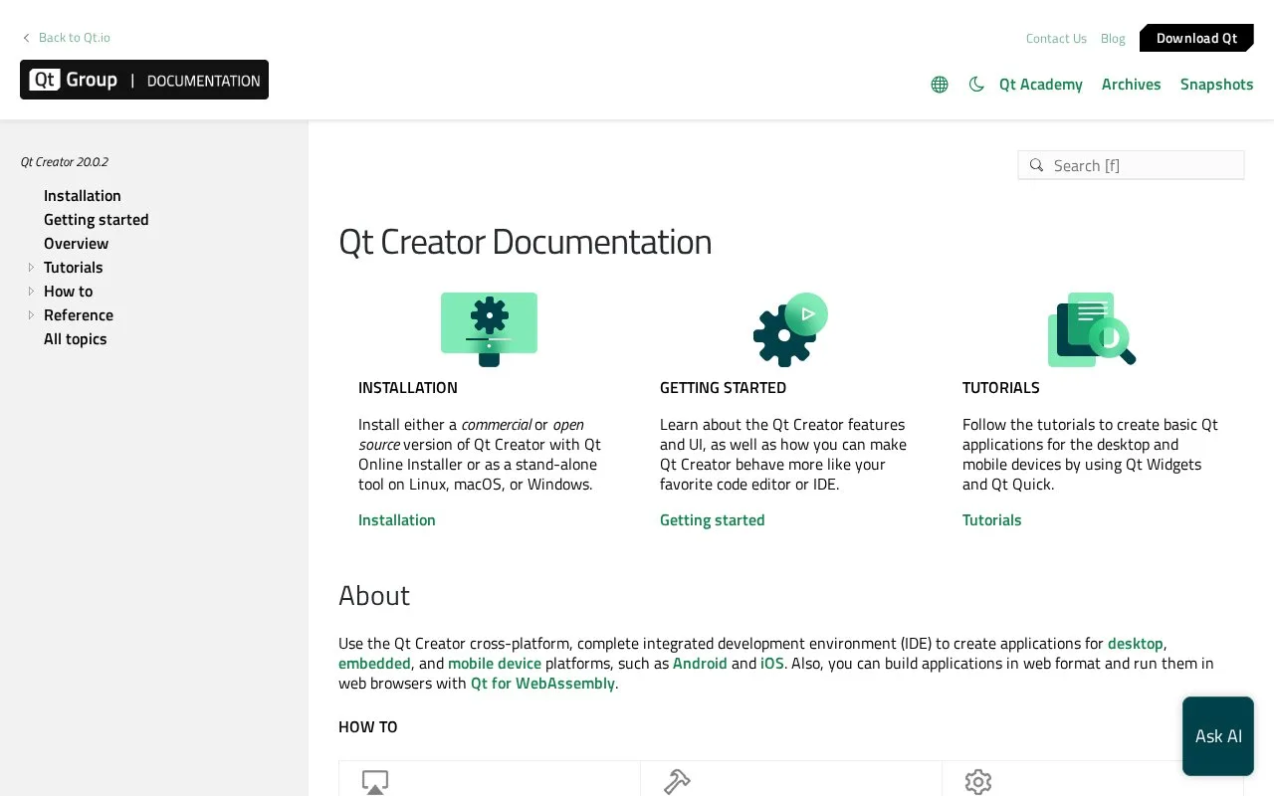Click the Qt Group Documentation logo
Viewport: 1274px width, 796px height.
click(x=144, y=80)
